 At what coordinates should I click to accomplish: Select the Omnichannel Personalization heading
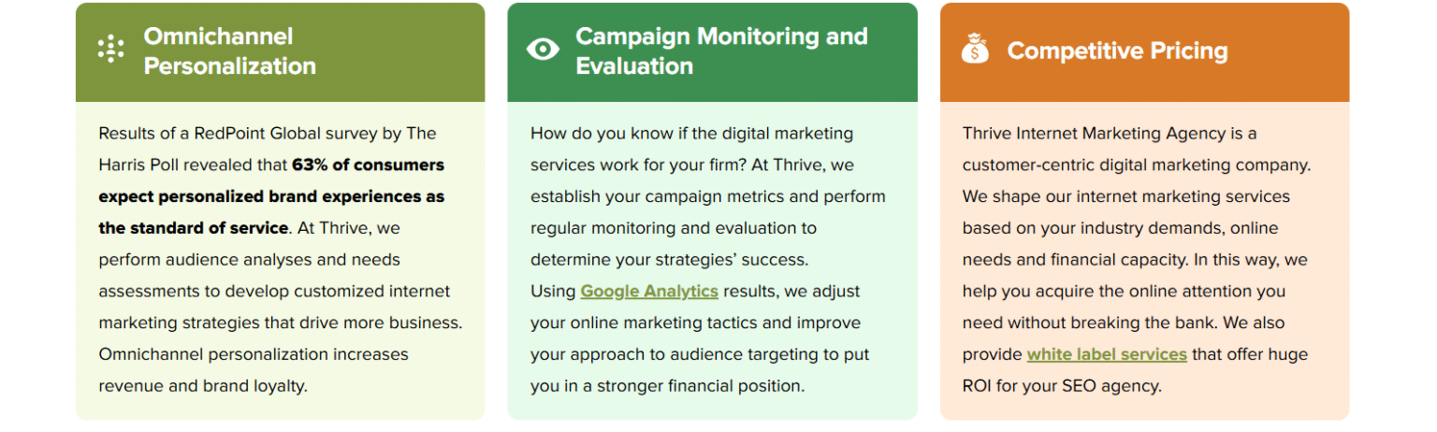[x=229, y=51]
